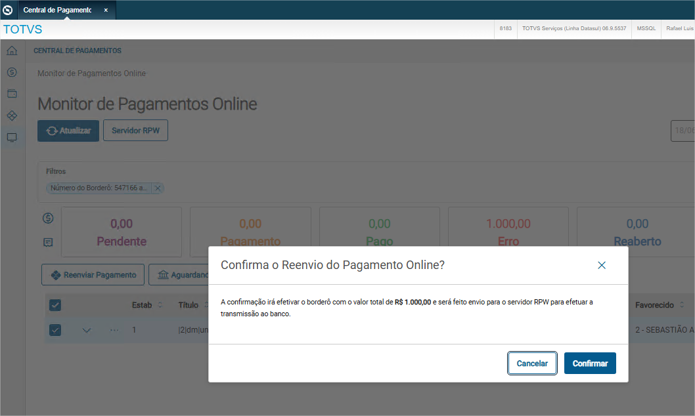Select the monitor icon in the sidebar
Image resolution: width=695 pixels, height=416 pixels.
click(12, 137)
